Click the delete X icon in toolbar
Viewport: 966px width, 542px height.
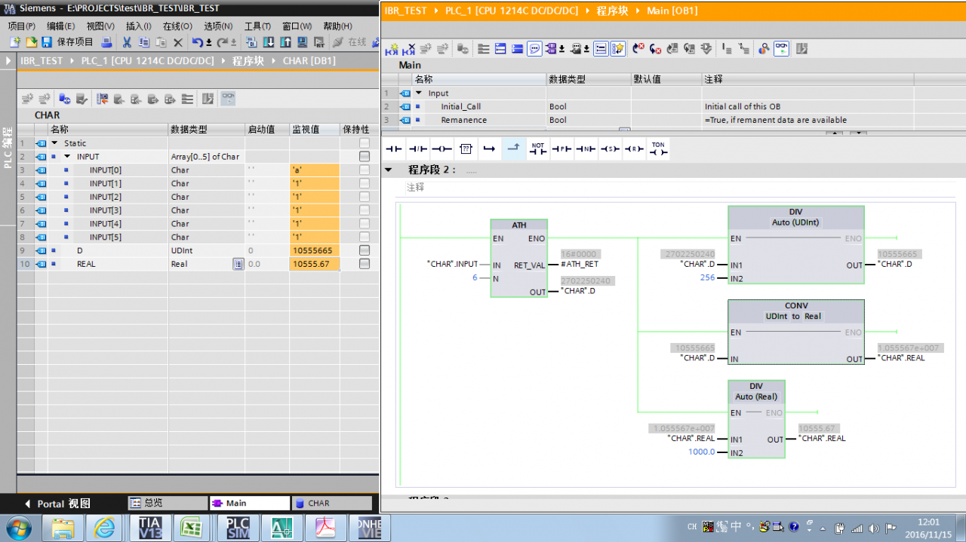(x=178, y=42)
